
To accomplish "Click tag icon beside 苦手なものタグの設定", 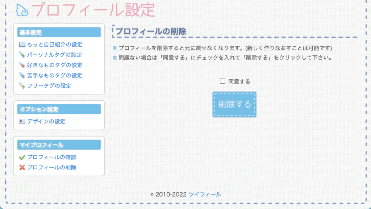I will coord(22,75).
